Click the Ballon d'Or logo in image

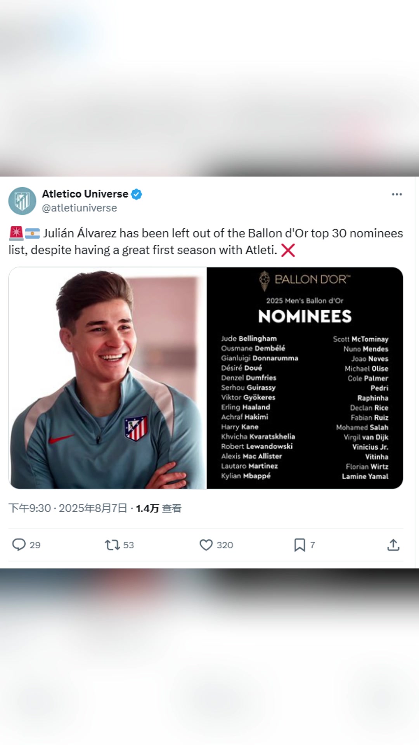tap(305, 280)
